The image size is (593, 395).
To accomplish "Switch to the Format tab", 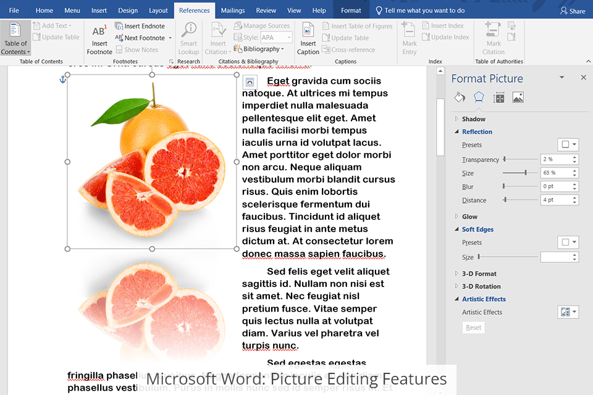I will pos(351,10).
